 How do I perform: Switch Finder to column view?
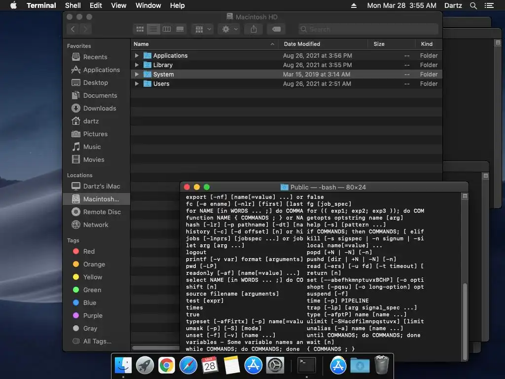167,29
